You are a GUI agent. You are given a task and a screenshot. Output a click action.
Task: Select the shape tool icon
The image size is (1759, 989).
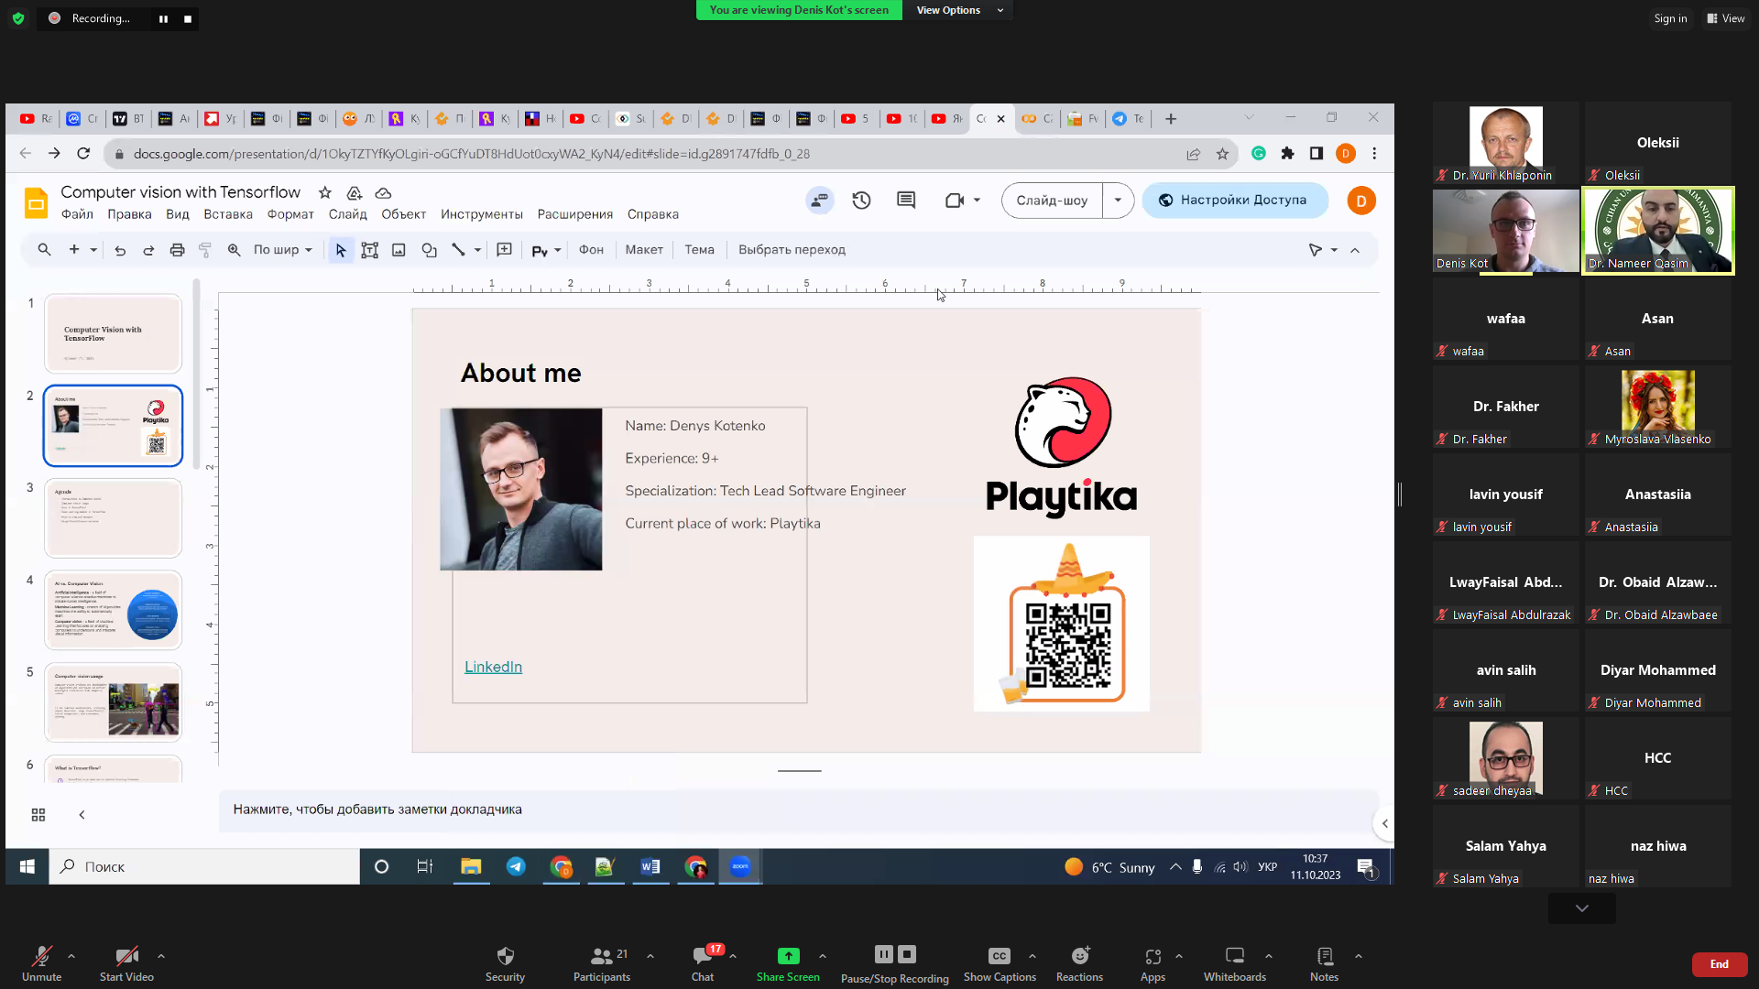[x=429, y=250]
